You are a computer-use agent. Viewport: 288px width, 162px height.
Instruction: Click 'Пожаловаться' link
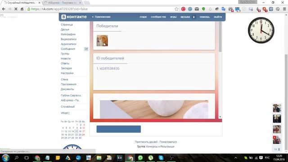(x=168, y=142)
